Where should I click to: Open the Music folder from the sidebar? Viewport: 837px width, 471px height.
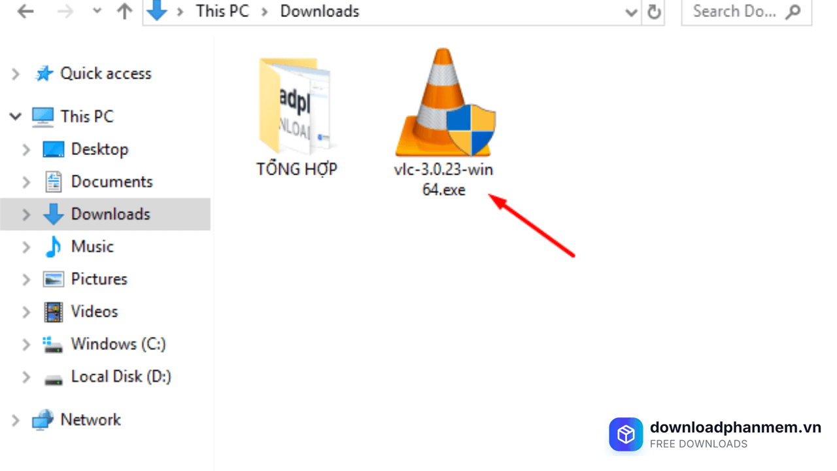(92, 247)
